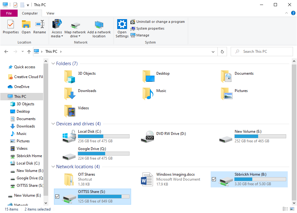Uncheck the OITTSS Share (S:) checkbox
This screenshot has width=297, height=213.
click(x=57, y=197)
